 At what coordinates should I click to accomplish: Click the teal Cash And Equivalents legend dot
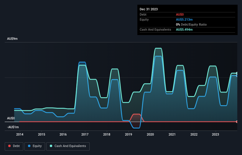(x=51, y=146)
